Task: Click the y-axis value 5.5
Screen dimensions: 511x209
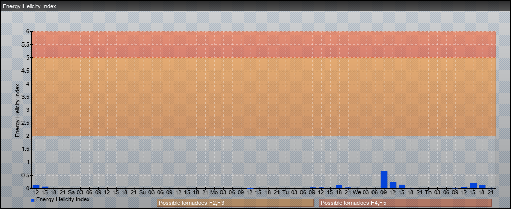Action: pos(26,44)
